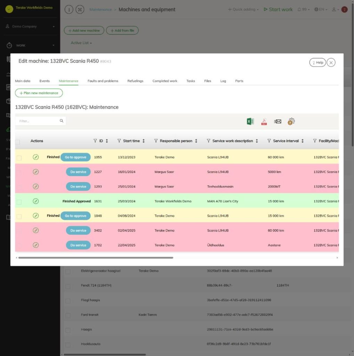Click Plan new maintenance button
354x356 pixels.
(39, 93)
